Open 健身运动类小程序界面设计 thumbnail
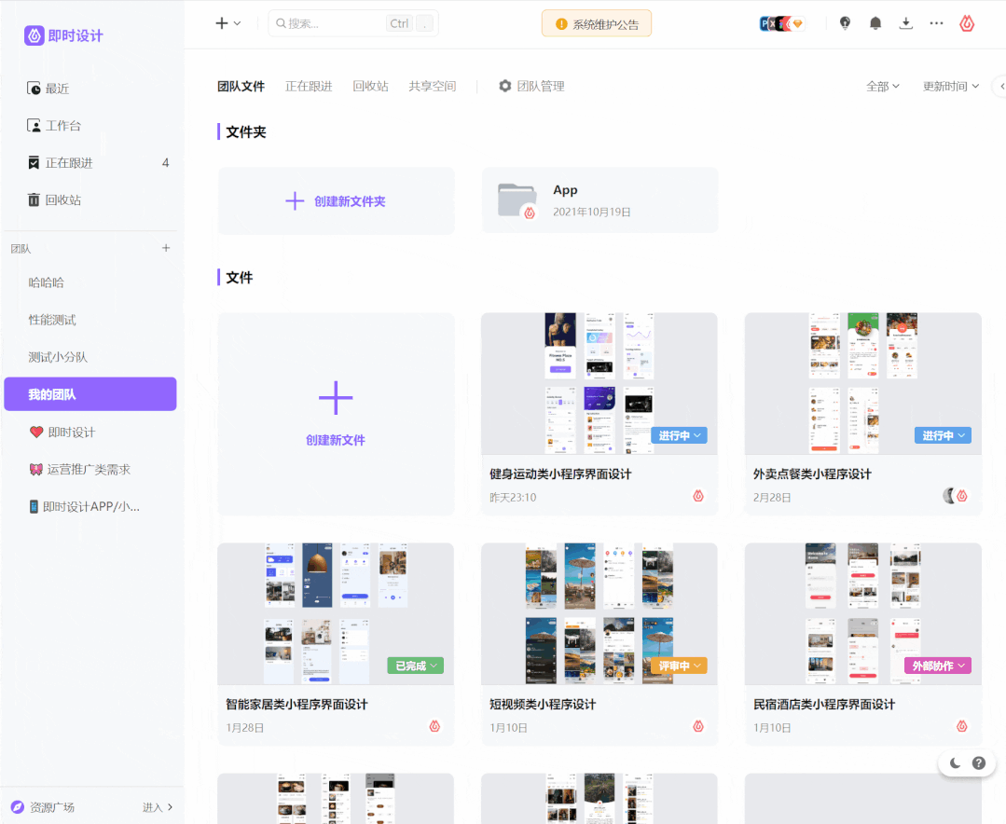Screen dimensions: 1006x824 (599, 383)
